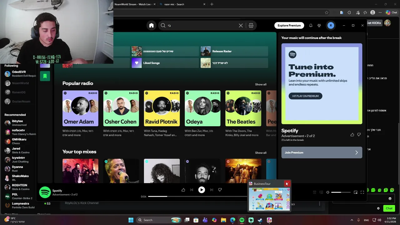
Task: Open The Beatles radio card
Action: pos(243,114)
